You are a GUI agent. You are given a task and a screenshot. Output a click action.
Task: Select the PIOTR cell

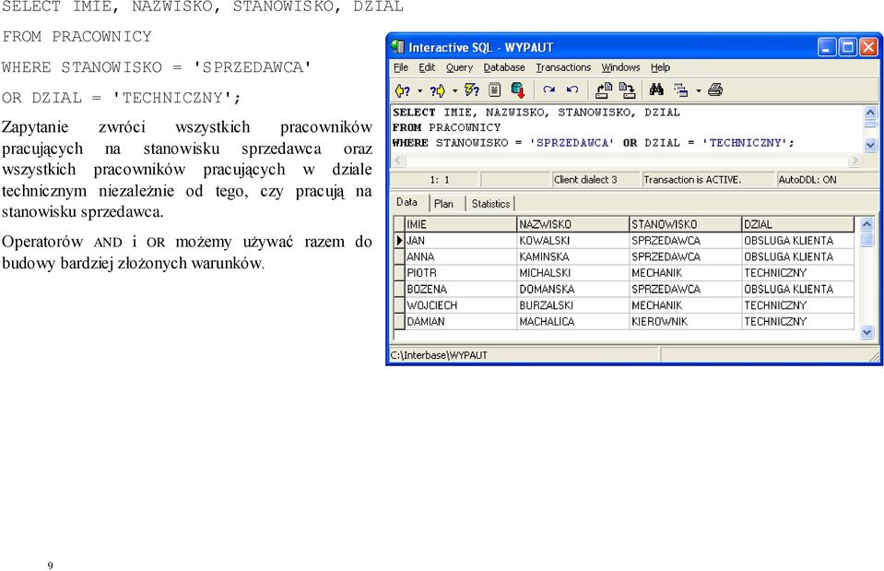tap(460, 273)
